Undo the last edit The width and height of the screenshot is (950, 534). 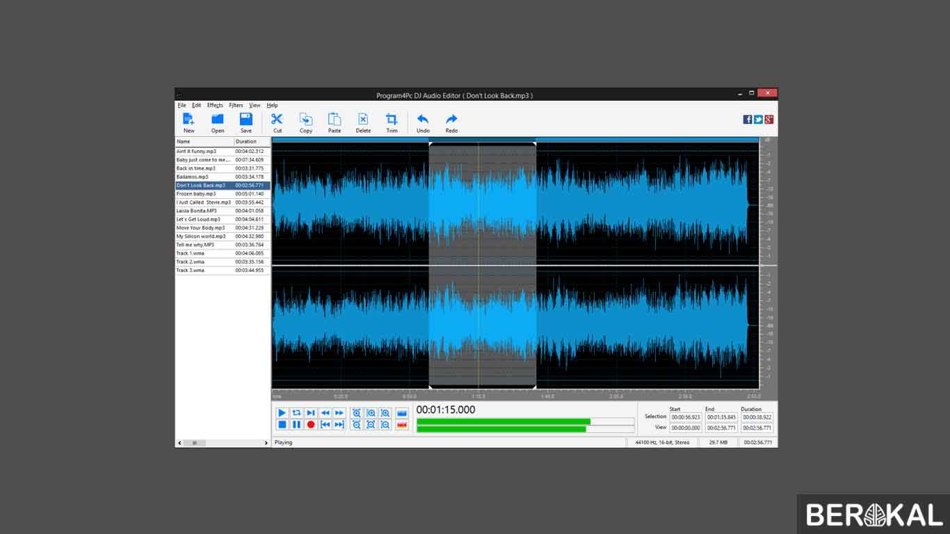tap(423, 122)
